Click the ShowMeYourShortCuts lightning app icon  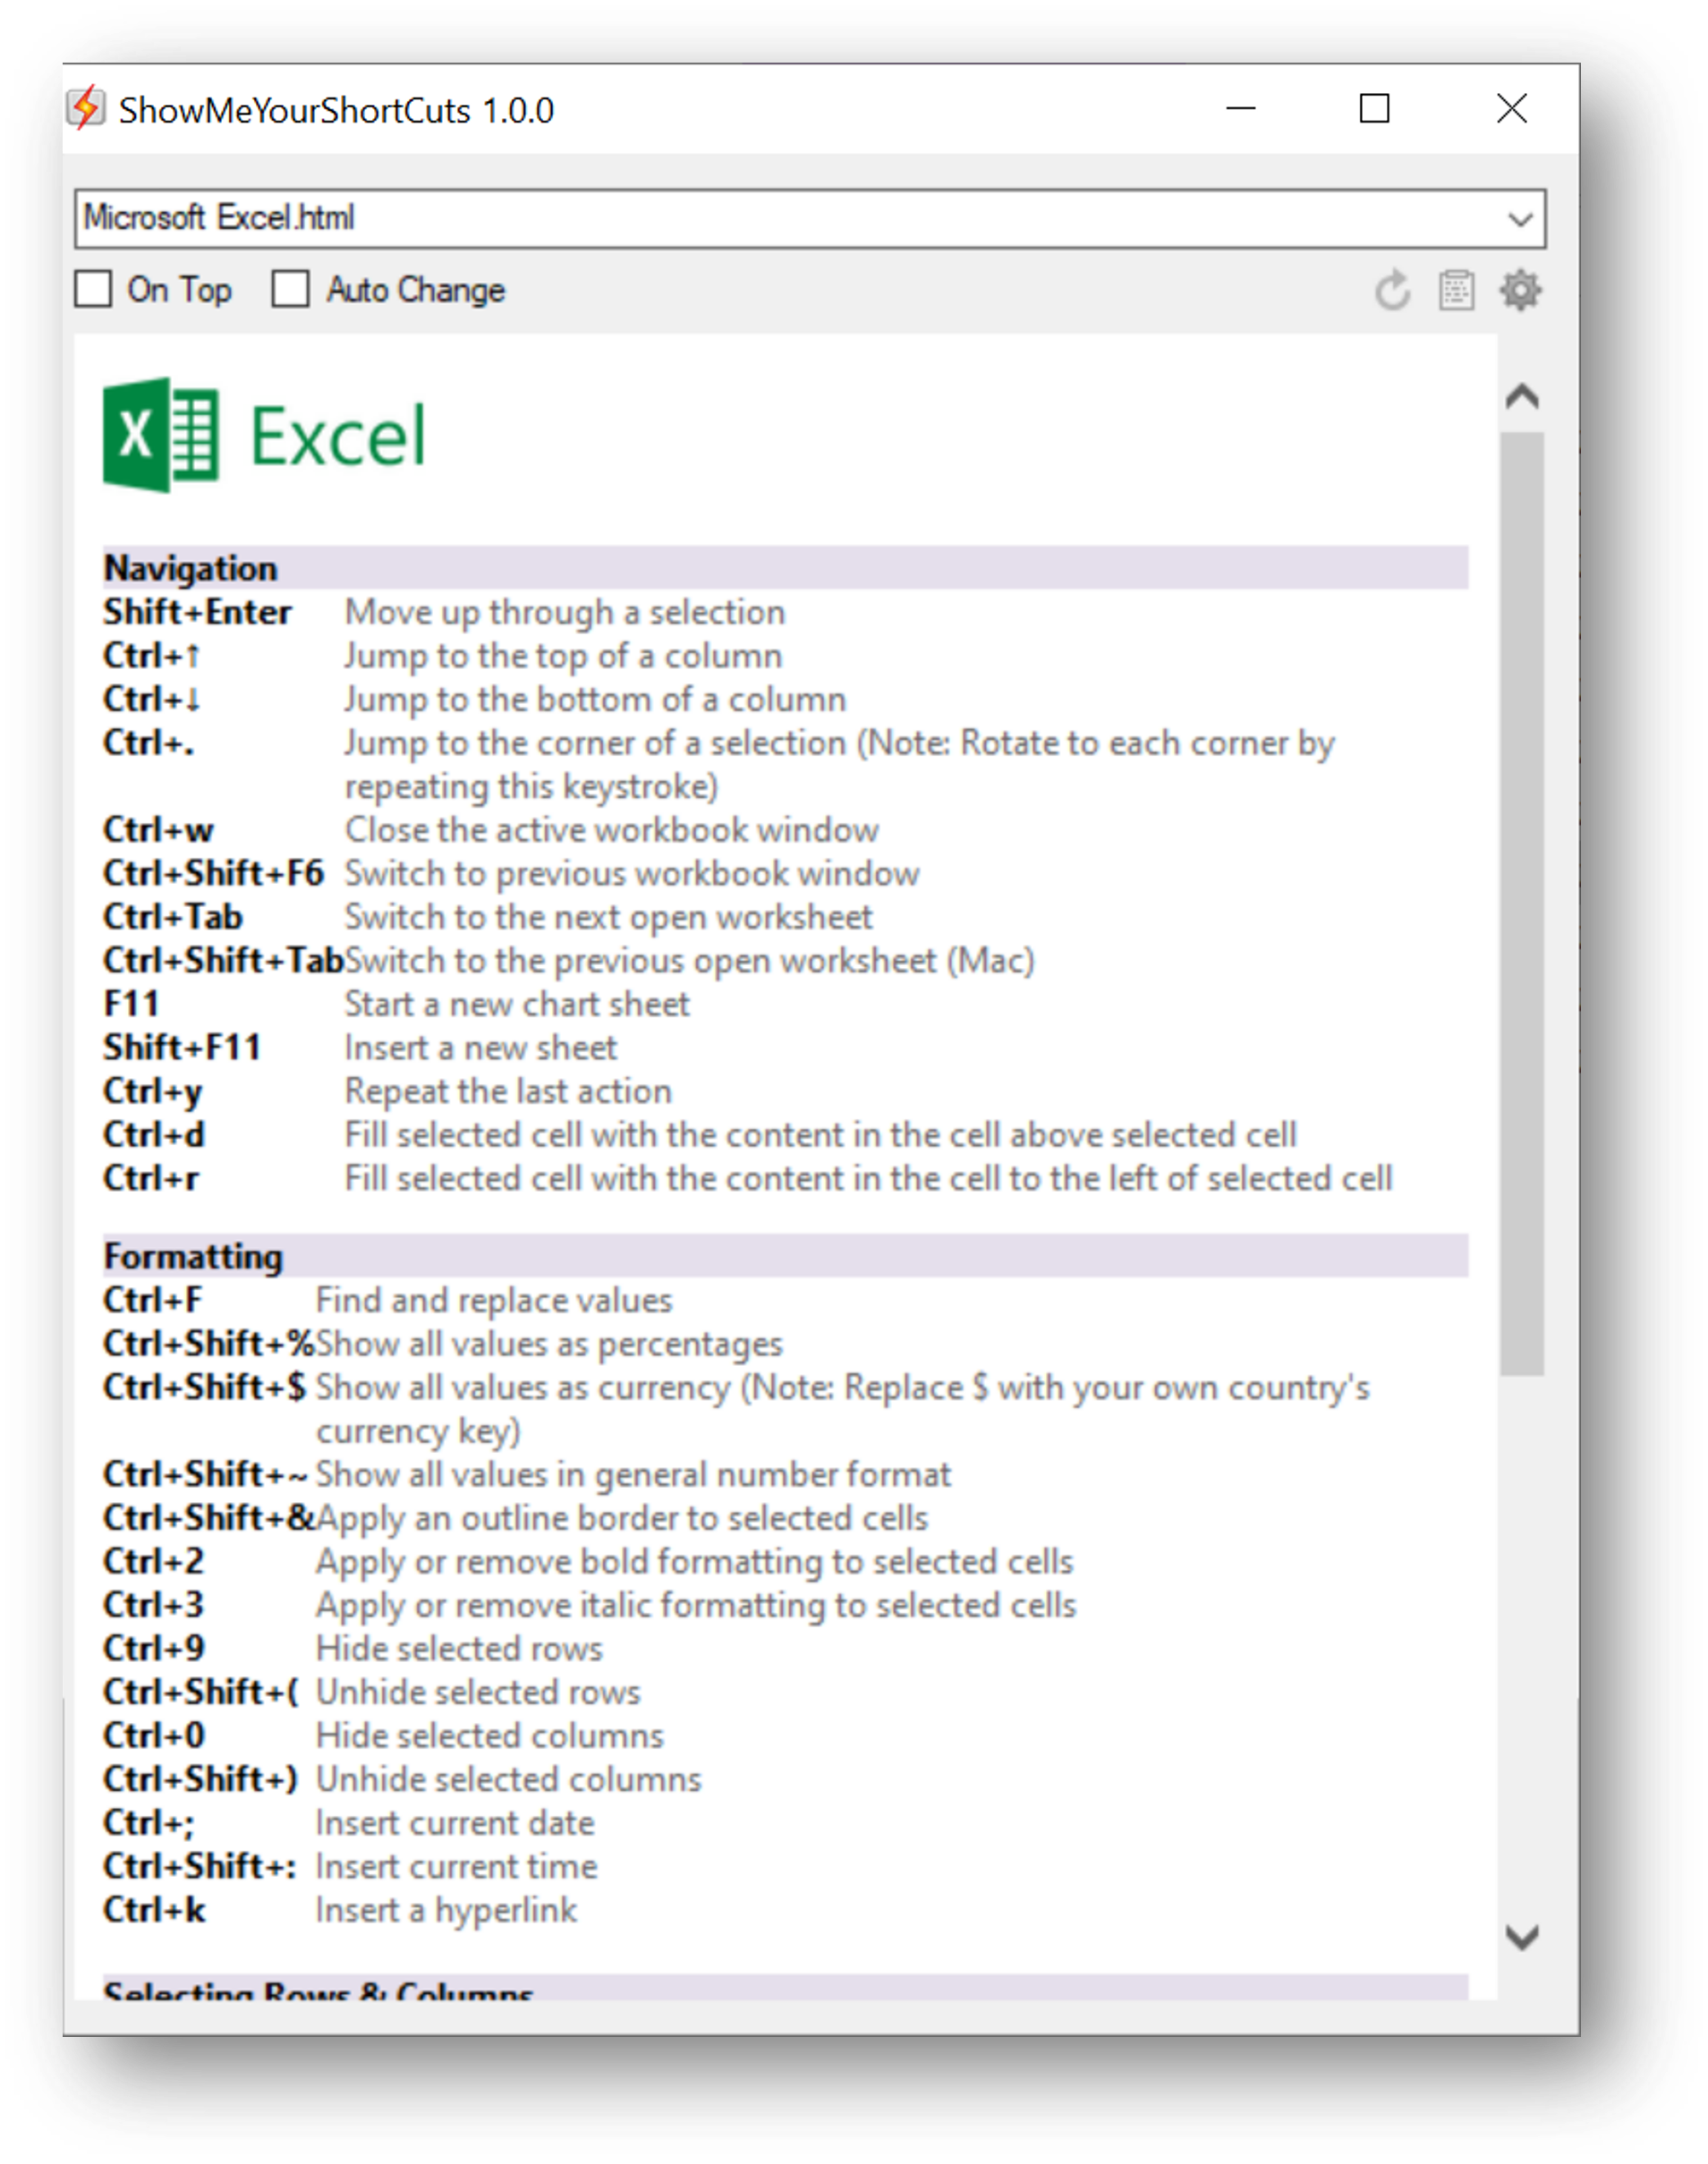pyautogui.click(x=86, y=108)
